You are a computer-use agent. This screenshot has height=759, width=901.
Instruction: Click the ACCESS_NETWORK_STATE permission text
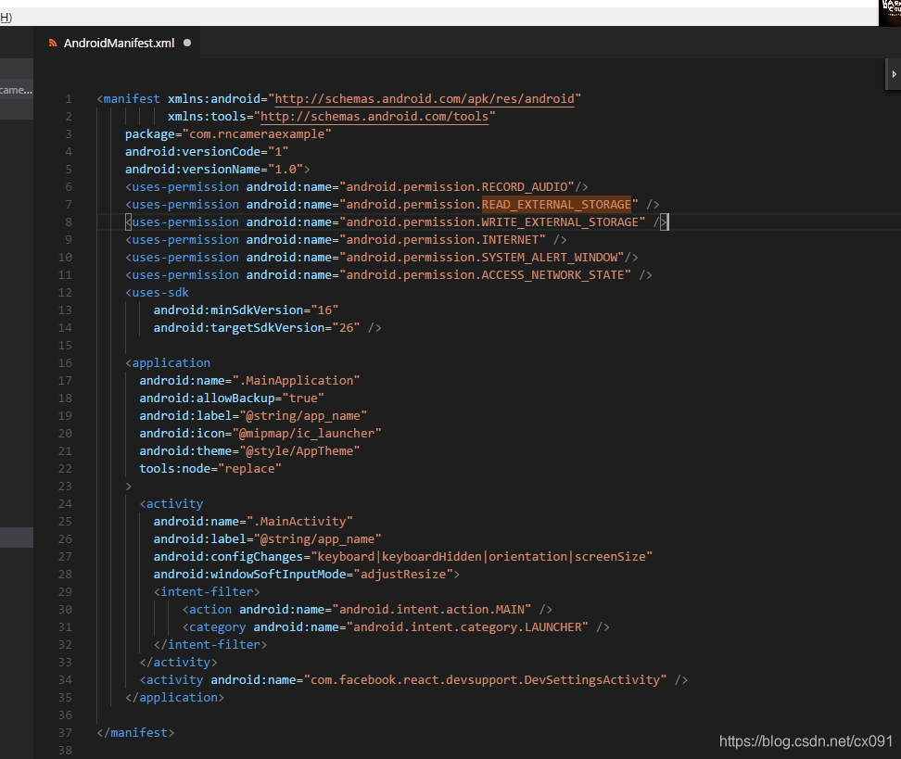[552, 275]
